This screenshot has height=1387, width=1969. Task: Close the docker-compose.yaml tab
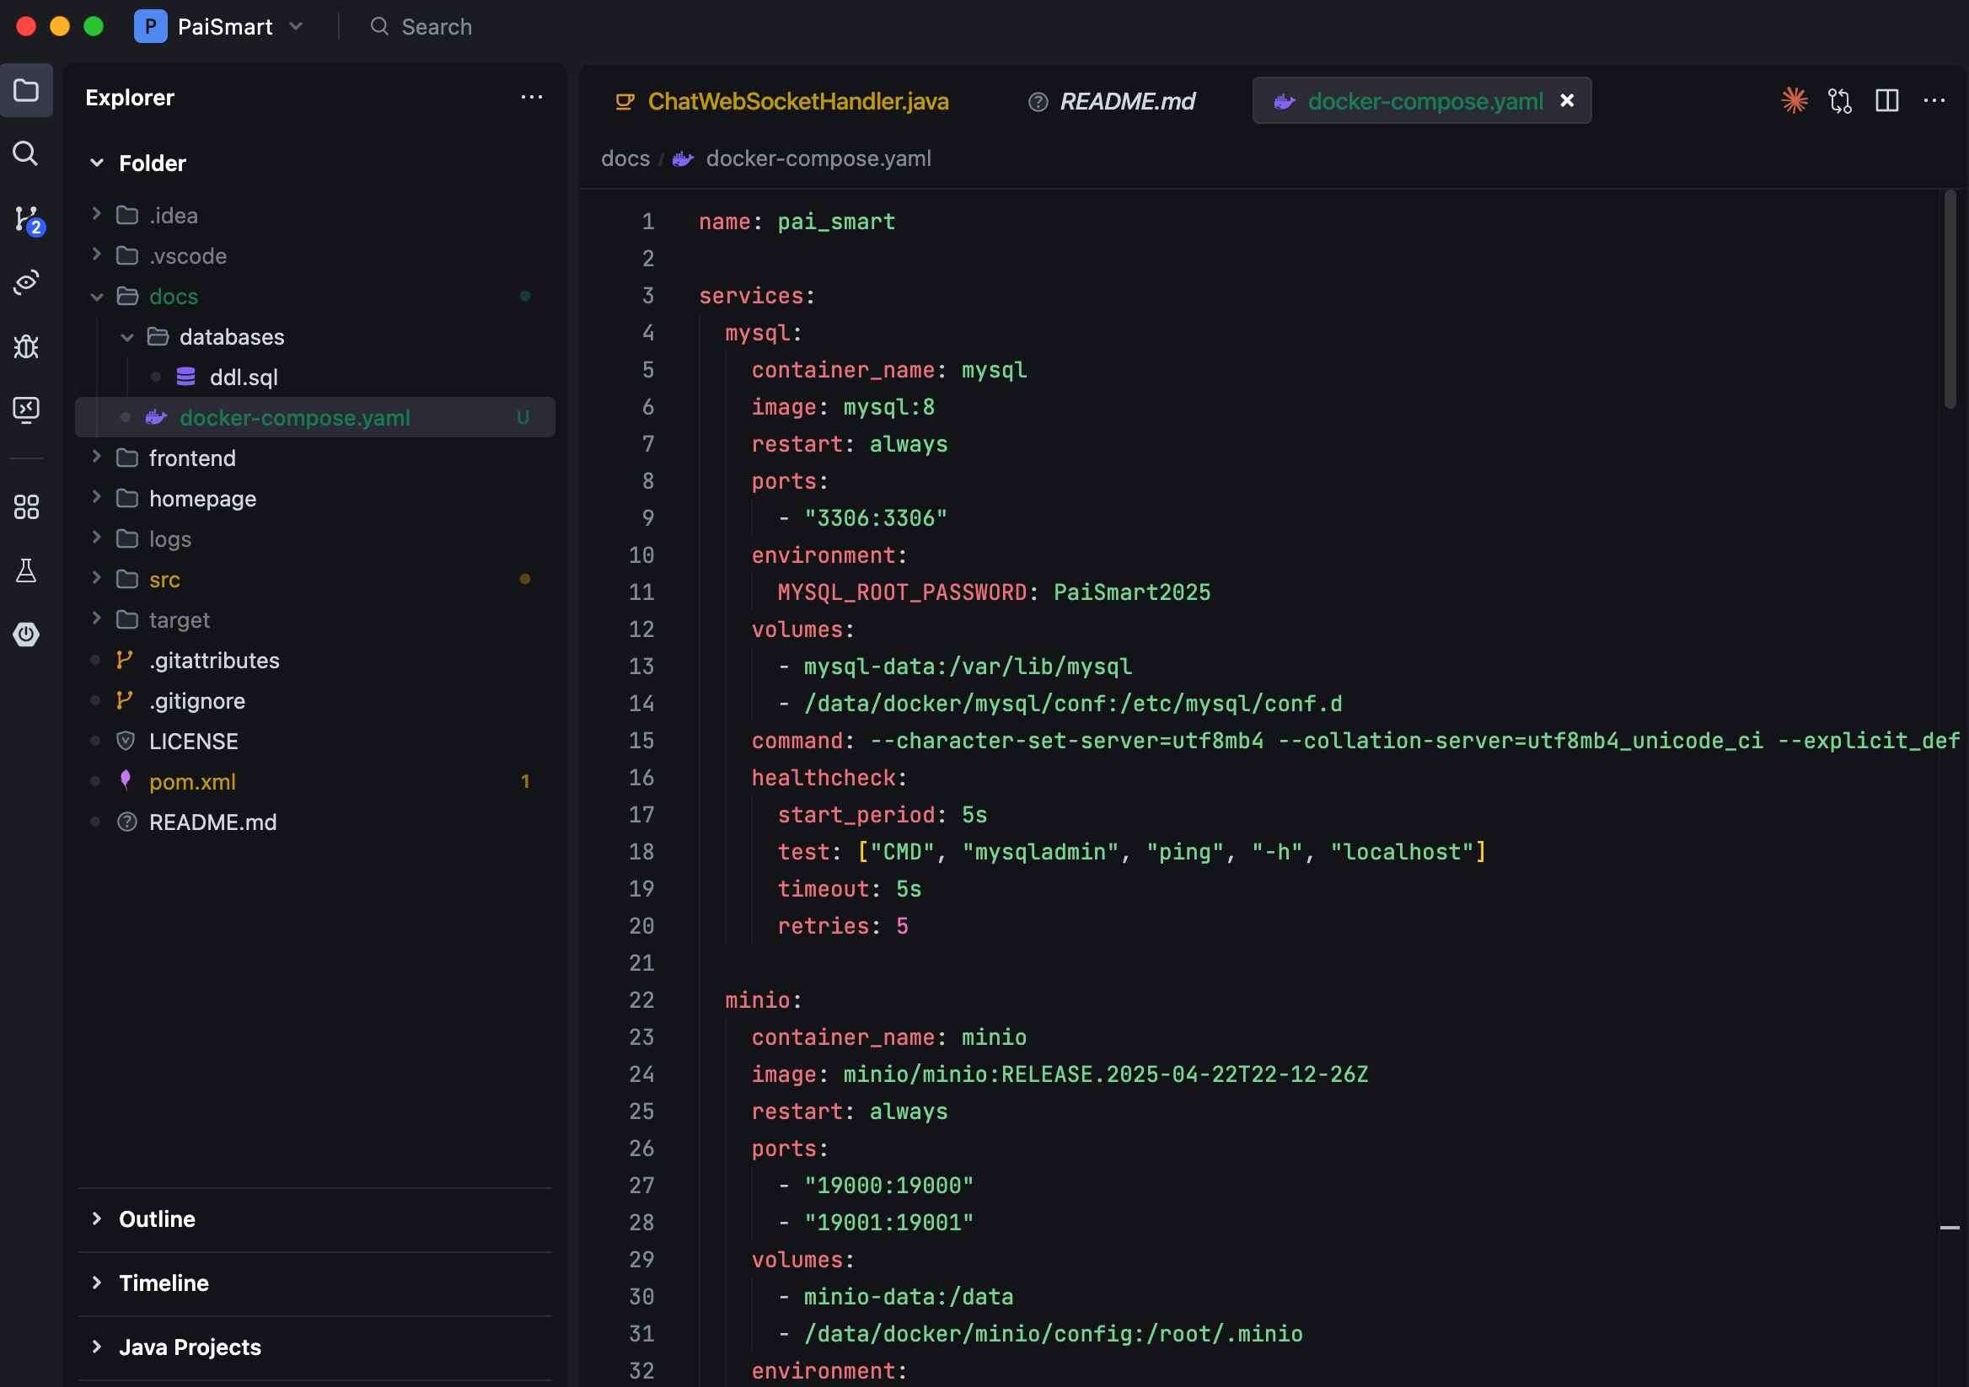click(x=1567, y=101)
